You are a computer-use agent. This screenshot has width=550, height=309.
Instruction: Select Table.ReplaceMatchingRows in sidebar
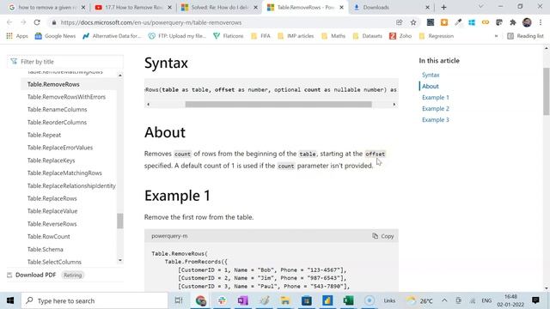pyautogui.click(x=64, y=173)
